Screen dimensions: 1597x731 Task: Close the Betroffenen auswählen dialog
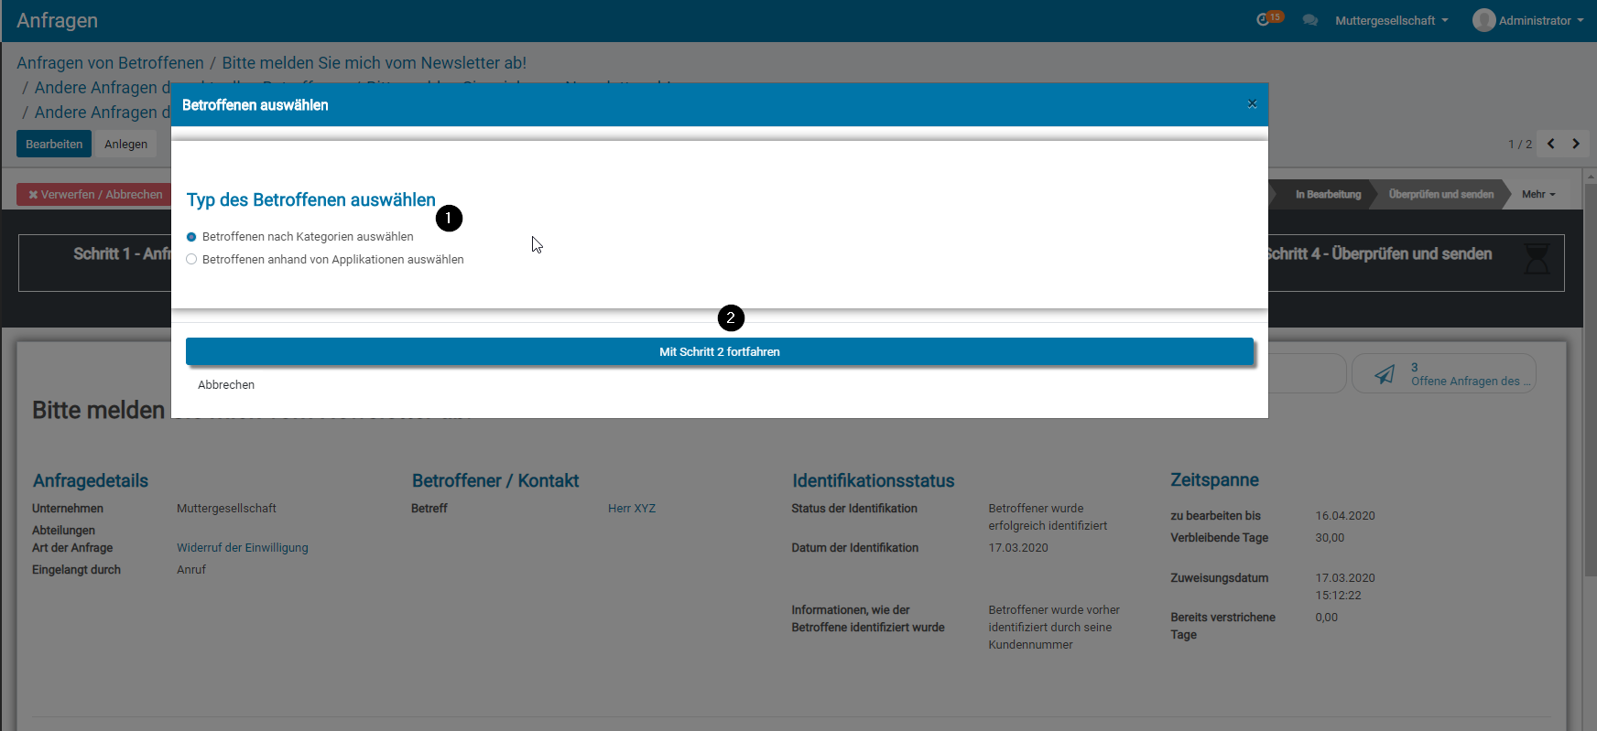(1252, 104)
